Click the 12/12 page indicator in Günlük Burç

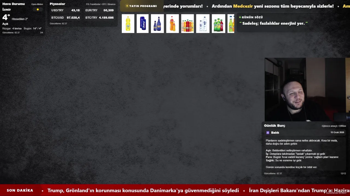click(343, 173)
